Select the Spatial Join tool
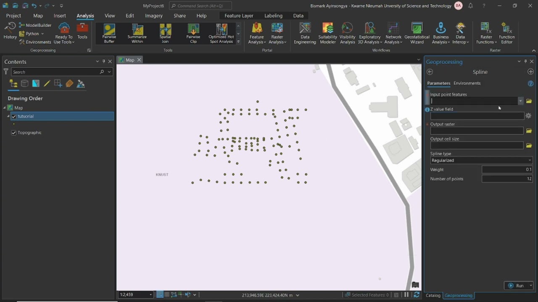This screenshot has width=538, height=302. pyautogui.click(x=165, y=34)
